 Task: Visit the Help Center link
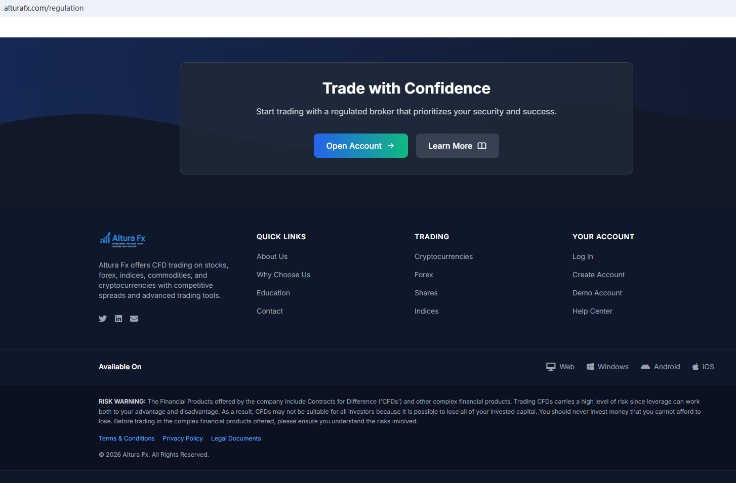(592, 311)
